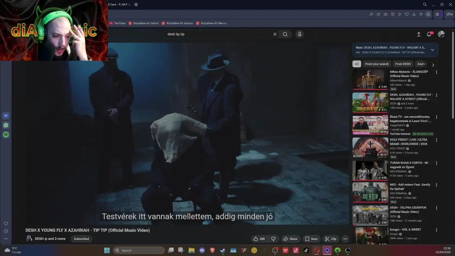Share the TIP TIP video
This screenshot has height=256, width=455.
tap(290, 239)
